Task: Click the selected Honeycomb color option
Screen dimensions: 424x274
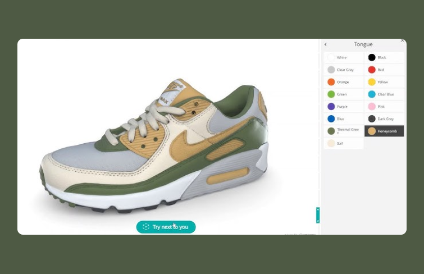Action: 384,131
